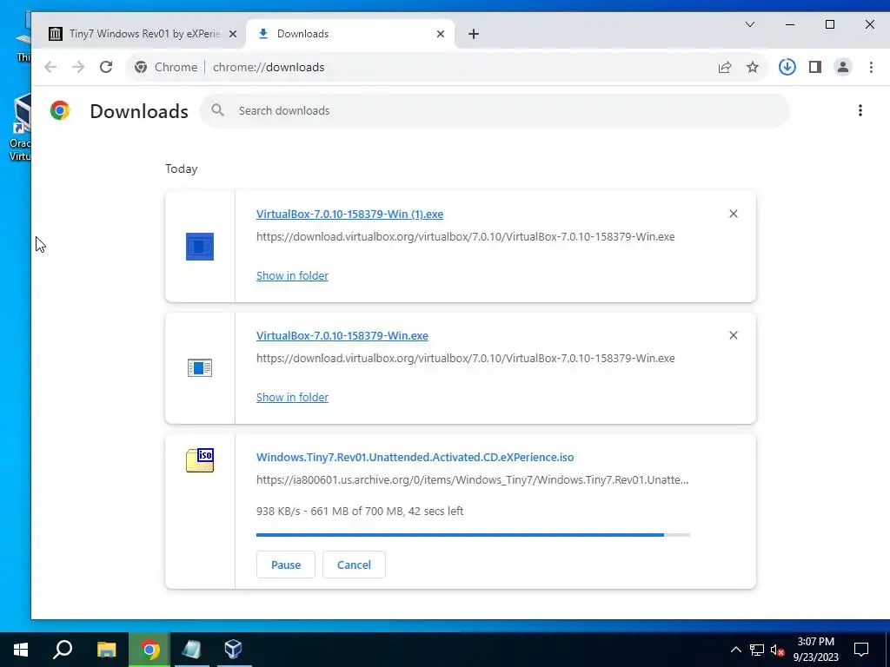Click the browser forward arrow
The height and width of the screenshot is (667, 890).
coord(78,67)
